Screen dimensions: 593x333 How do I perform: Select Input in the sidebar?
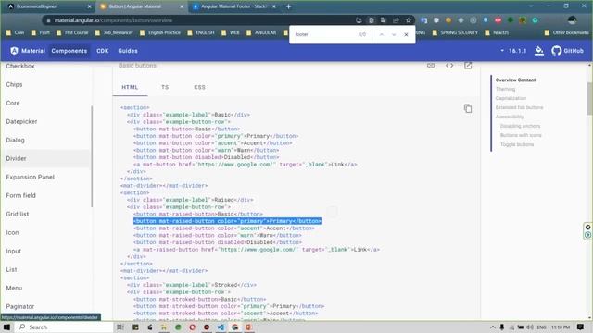click(14, 251)
